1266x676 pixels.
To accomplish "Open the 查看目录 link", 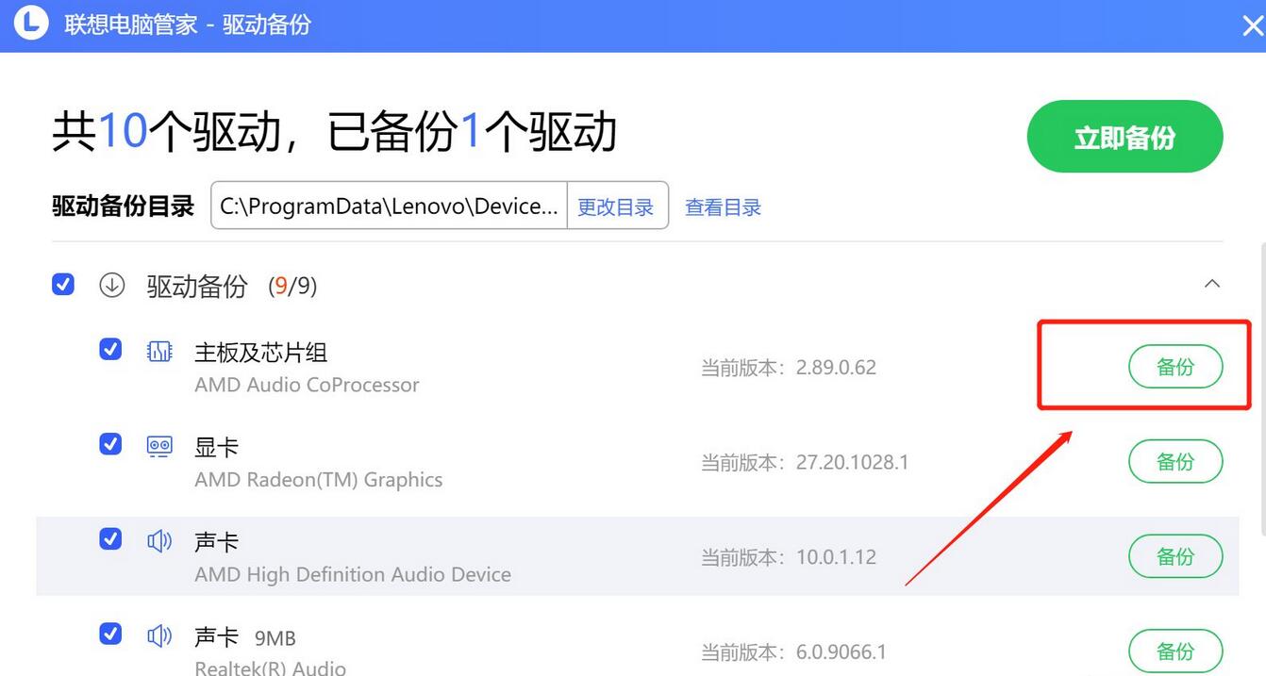I will point(723,207).
